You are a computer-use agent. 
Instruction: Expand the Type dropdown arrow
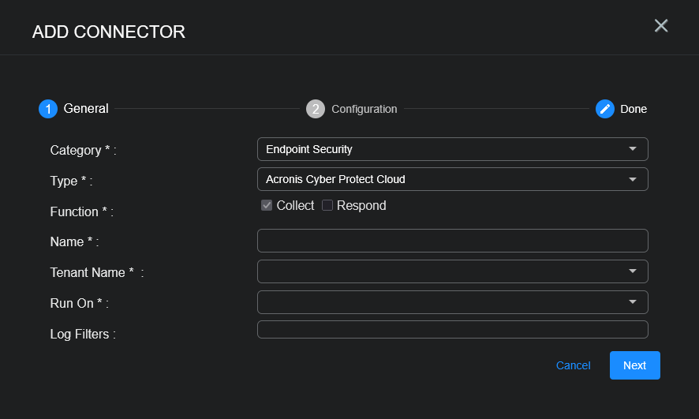(632, 179)
